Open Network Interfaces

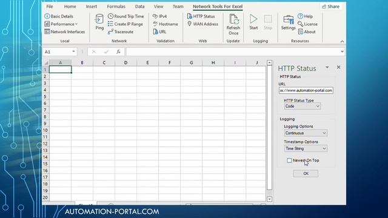pyautogui.click(x=65, y=31)
